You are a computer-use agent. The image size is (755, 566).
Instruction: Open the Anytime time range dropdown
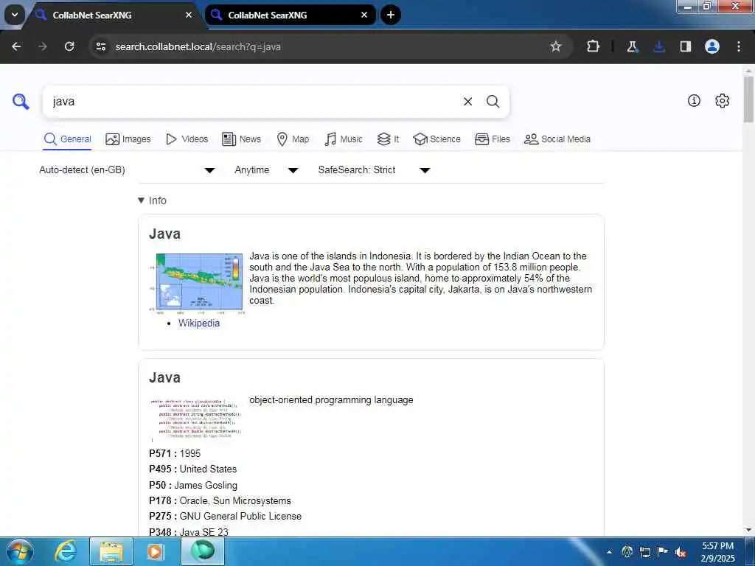[x=266, y=170]
